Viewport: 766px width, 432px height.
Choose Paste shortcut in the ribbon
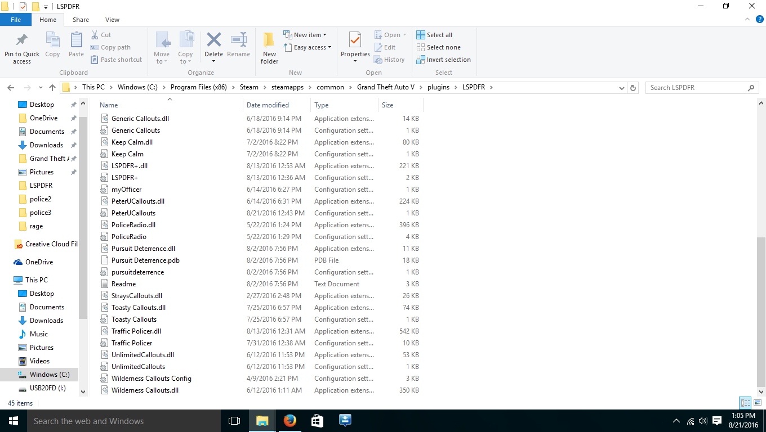116,60
